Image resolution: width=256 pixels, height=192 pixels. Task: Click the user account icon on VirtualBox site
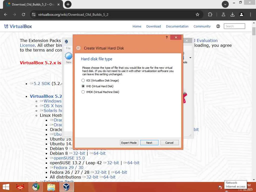(x=218, y=26)
